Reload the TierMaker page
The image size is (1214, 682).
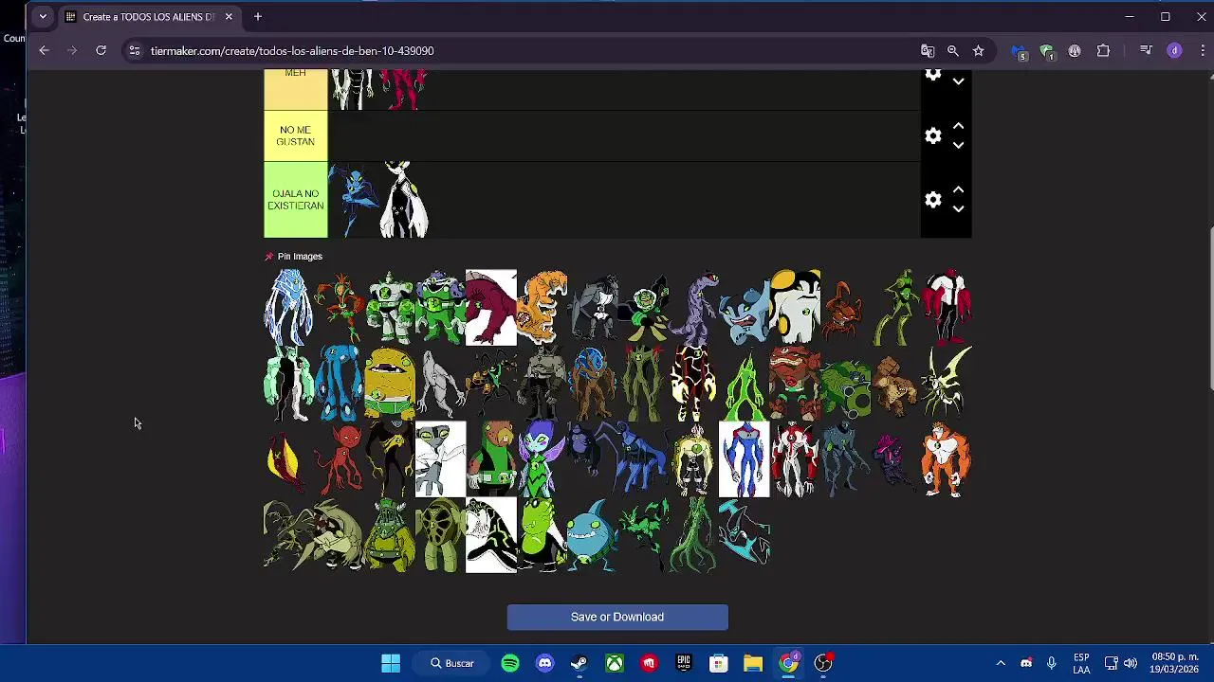pos(101,50)
